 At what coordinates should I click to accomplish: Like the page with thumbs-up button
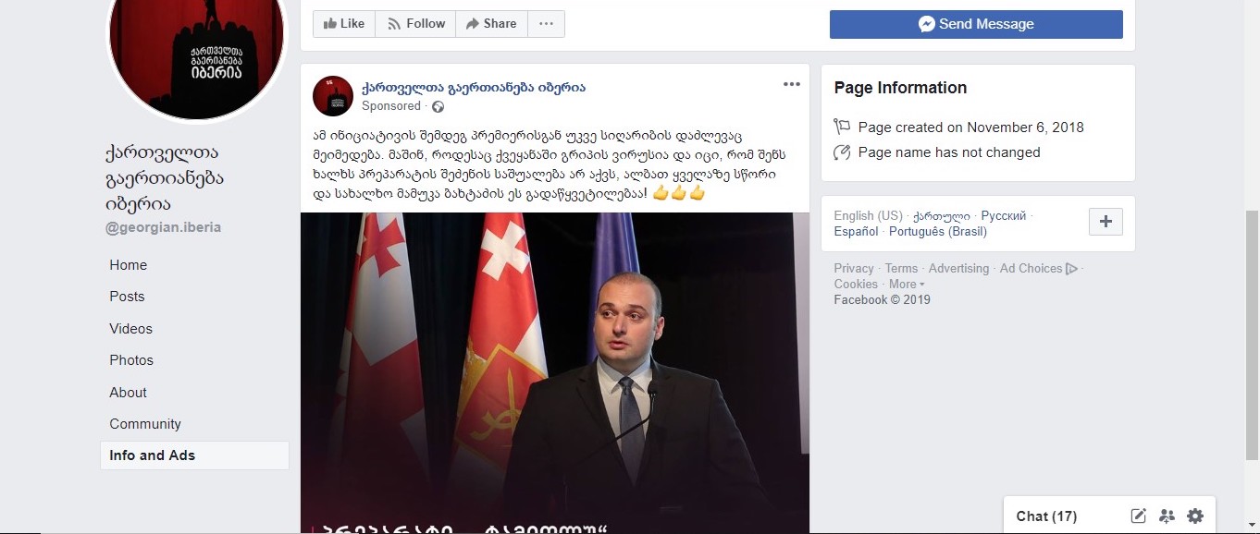344,23
